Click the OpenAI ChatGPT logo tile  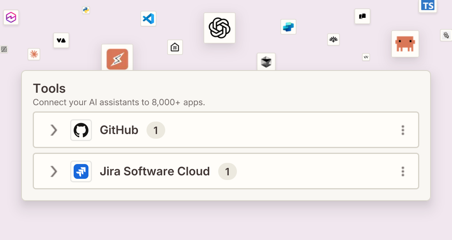point(219,28)
